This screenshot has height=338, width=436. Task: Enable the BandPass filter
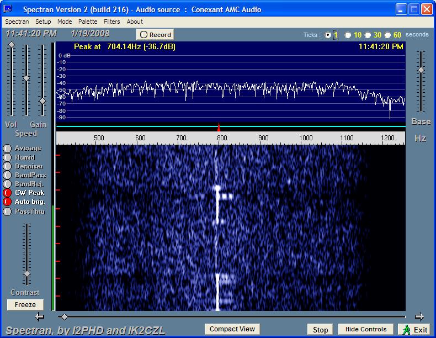point(7,175)
